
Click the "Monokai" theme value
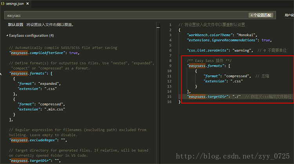[246, 35]
